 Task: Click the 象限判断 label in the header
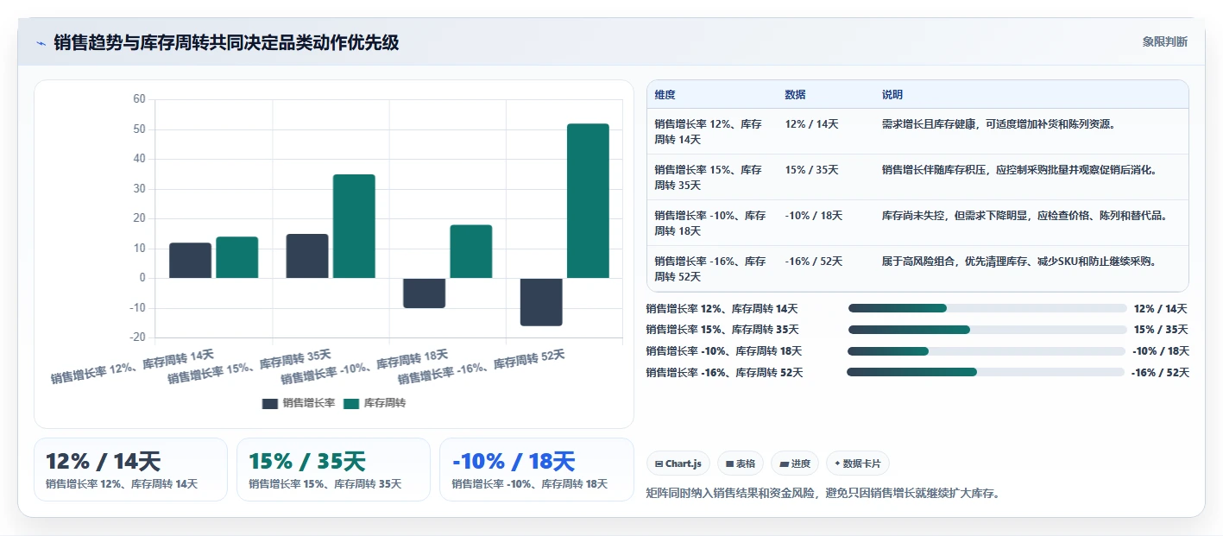[1165, 41]
